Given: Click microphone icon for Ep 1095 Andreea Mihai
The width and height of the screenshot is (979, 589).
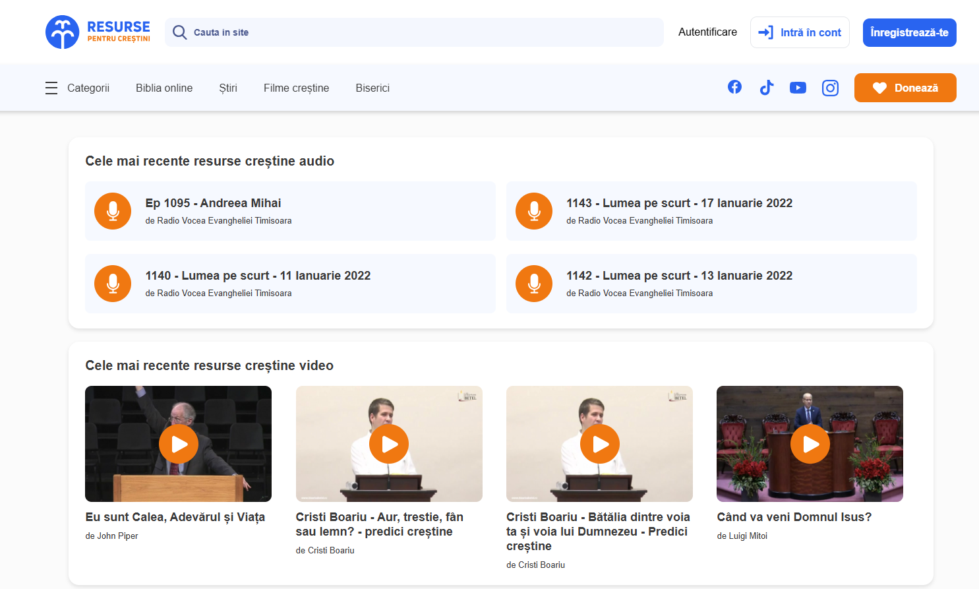Looking at the screenshot, I should [x=113, y=211].
